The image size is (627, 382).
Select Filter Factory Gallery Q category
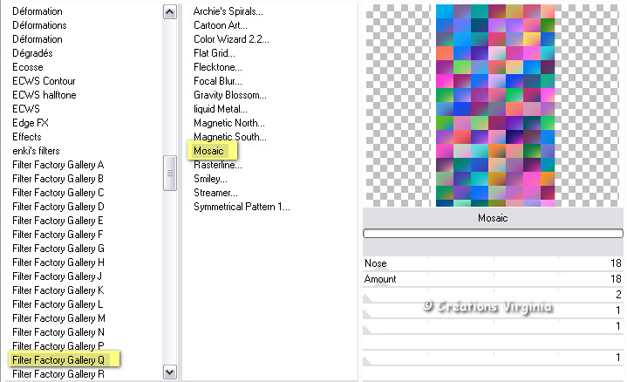[59, 359]
